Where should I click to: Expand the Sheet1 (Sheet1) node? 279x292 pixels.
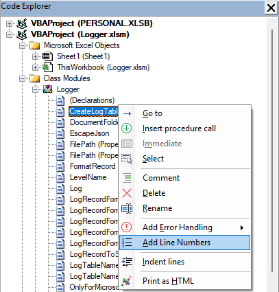[x=35, y=56]
